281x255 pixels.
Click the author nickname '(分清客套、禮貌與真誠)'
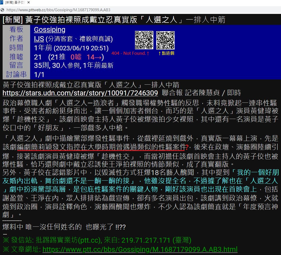point(79,39)
